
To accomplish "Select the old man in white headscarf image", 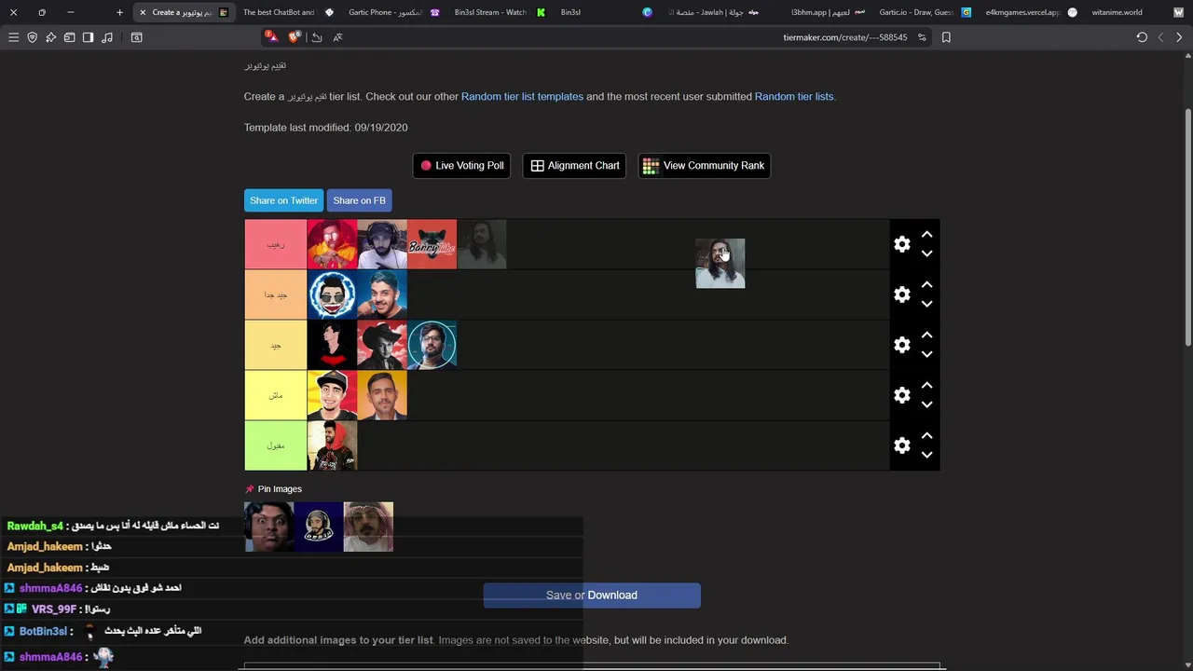I will tap(368, 527).
